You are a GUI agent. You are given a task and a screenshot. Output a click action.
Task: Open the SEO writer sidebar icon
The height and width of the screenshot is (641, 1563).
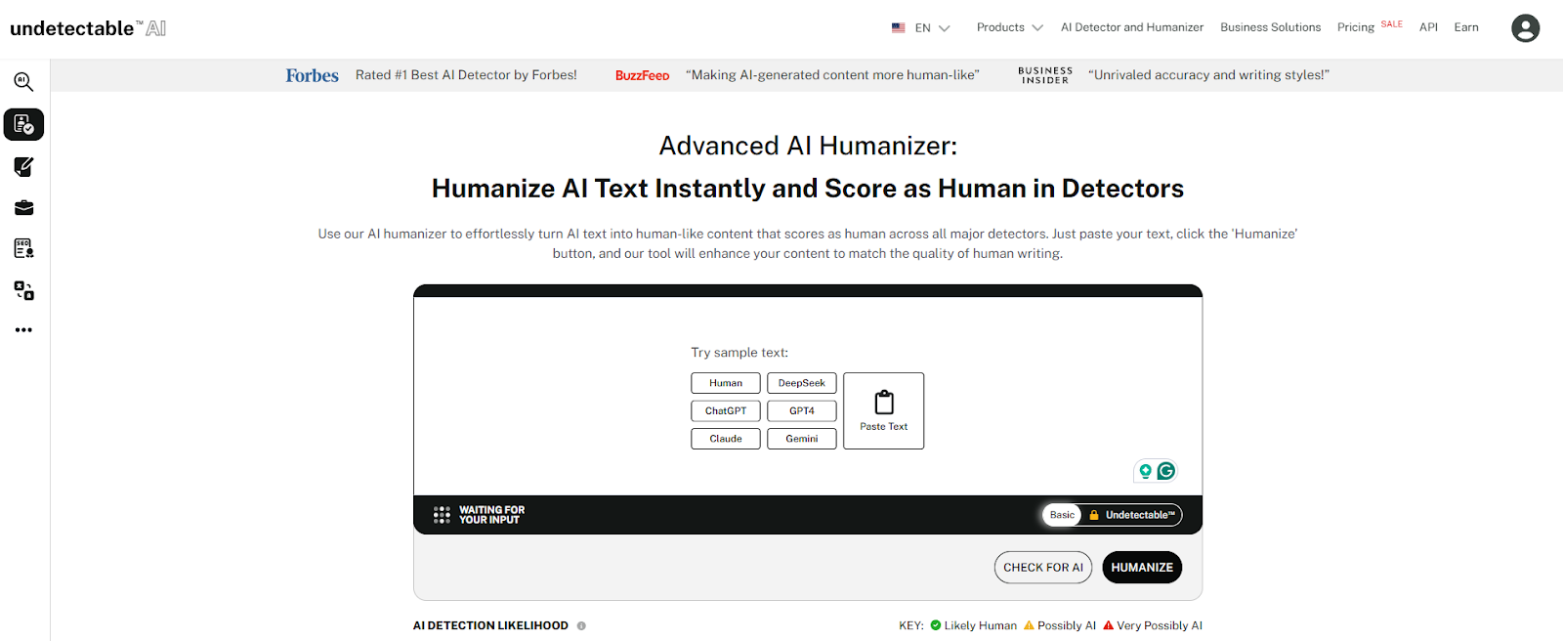click(x=23, y=248)
